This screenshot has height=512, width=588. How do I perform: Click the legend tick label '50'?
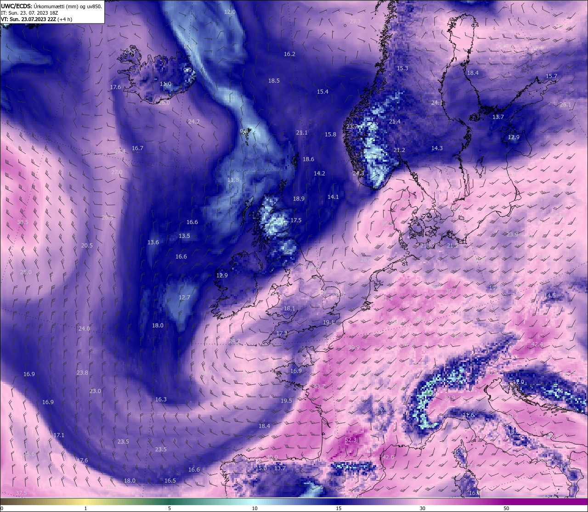click(506, 508)
